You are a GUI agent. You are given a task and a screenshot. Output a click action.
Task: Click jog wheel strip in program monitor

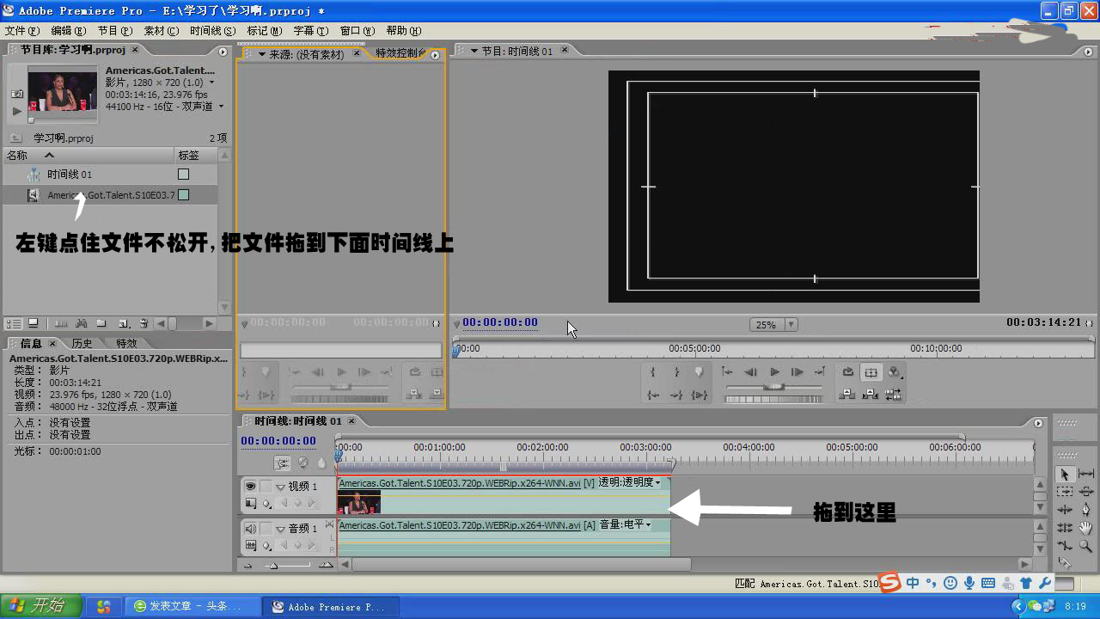[773, 399]
